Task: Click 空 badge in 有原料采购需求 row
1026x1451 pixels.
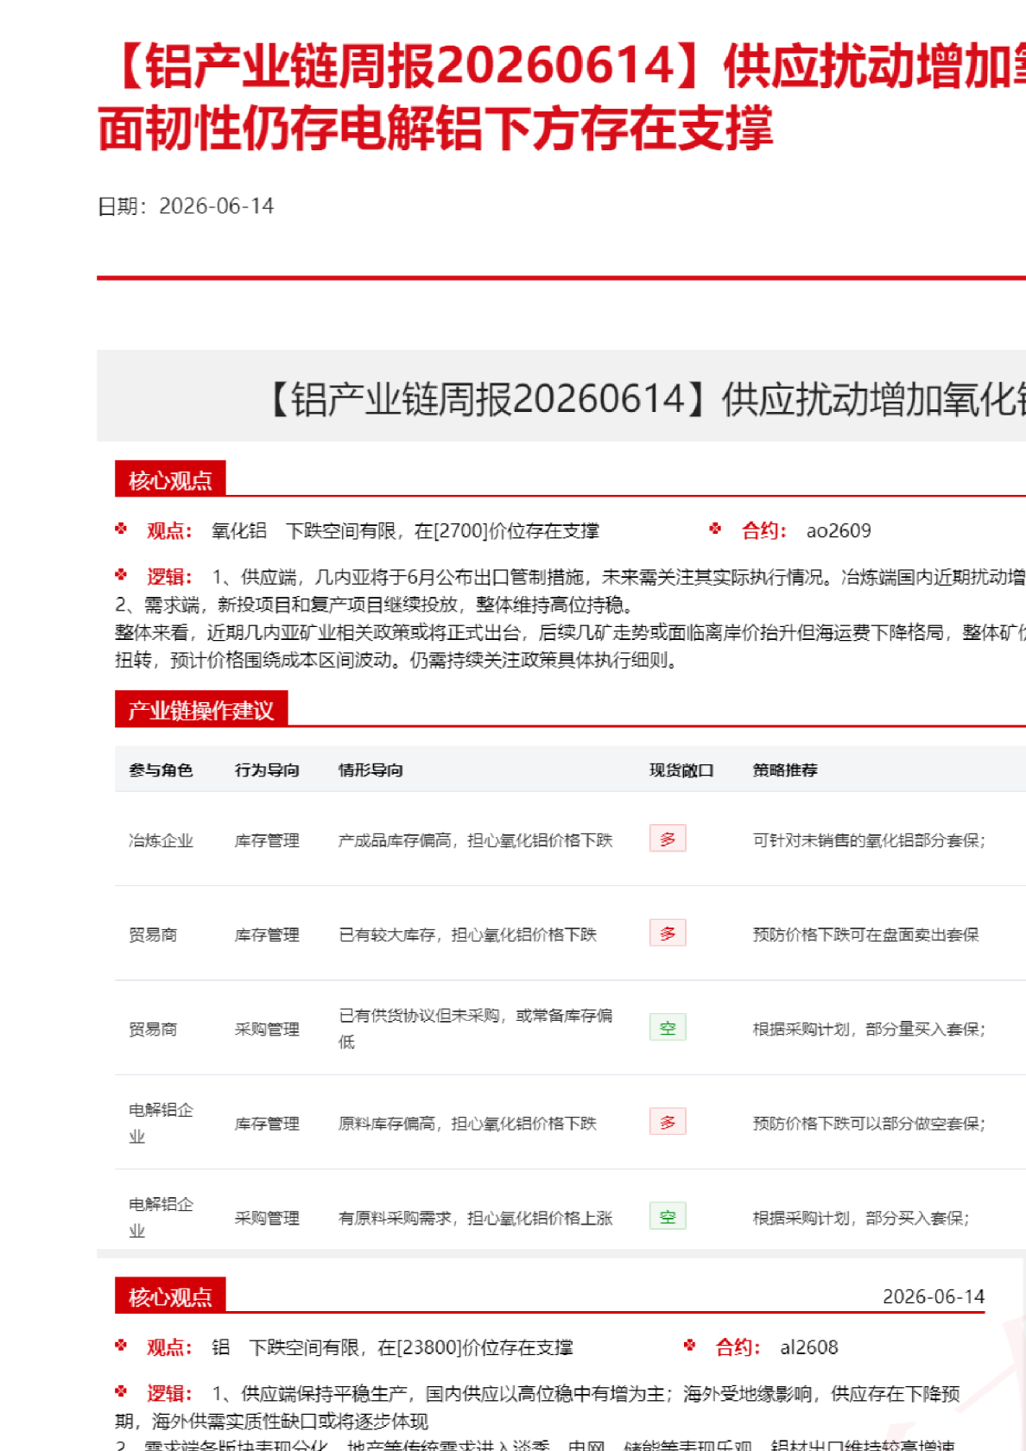Action: [668, 1216]
